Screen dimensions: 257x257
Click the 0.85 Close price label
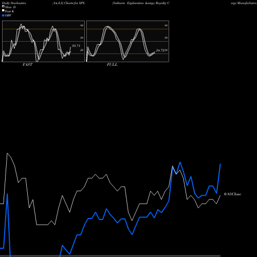(232, 194)
